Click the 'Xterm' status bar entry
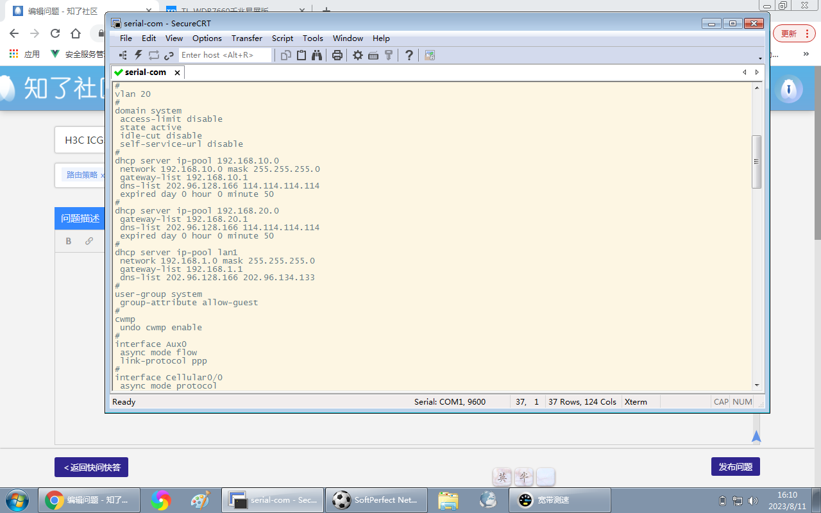 pos(636,402)
